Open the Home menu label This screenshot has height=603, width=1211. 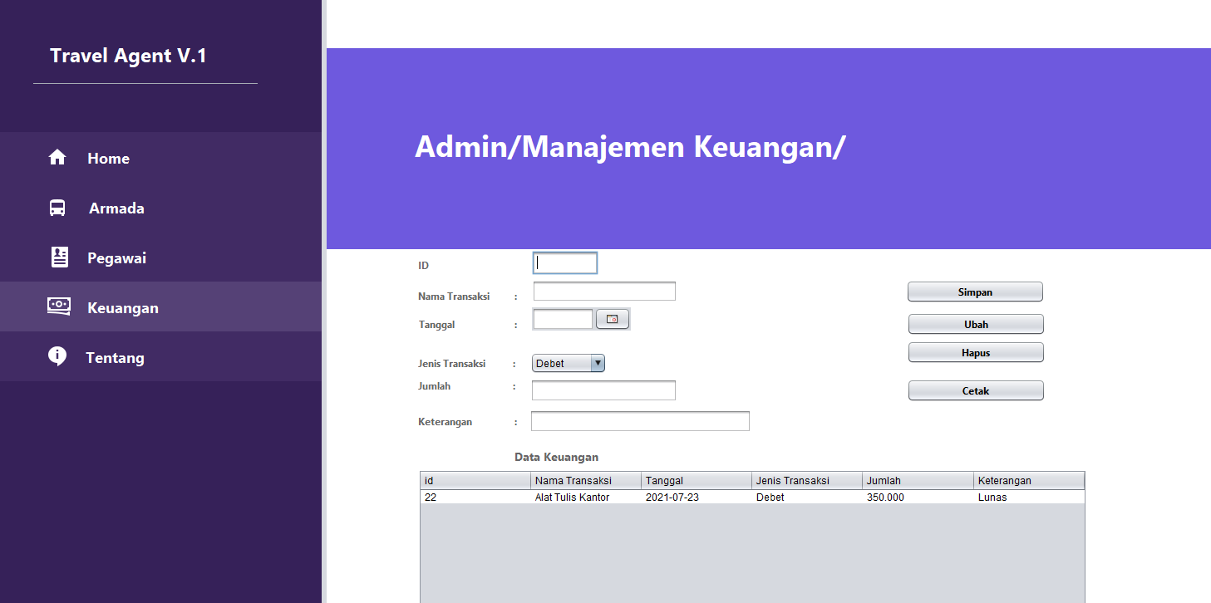point(108,159)
